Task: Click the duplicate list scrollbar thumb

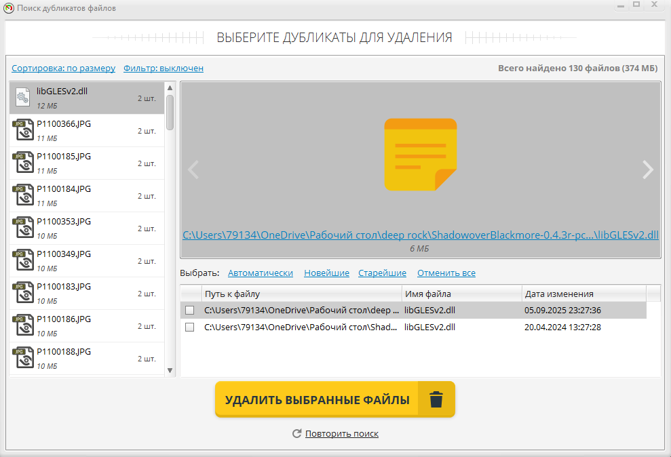Action: [170, 113]
